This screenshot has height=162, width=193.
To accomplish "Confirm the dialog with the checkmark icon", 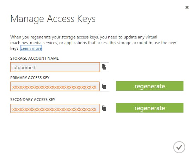I will point(179,147).
